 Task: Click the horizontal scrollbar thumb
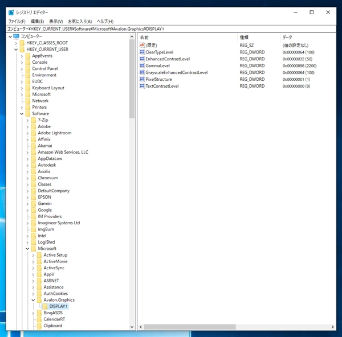click(x=190, y=327)
